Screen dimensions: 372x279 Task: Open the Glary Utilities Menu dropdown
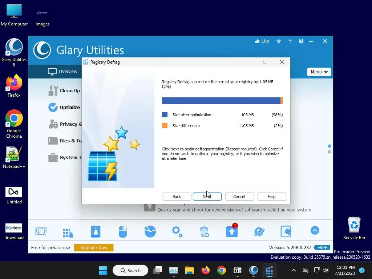click(x=319, y=72)
